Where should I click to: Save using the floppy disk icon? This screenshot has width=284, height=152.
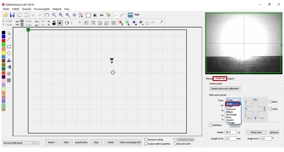(x=12, y=15)
